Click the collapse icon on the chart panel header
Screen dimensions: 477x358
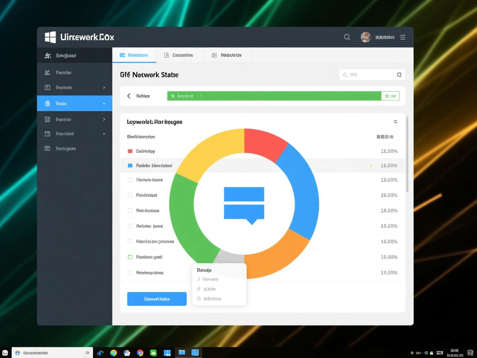[395, 121]
